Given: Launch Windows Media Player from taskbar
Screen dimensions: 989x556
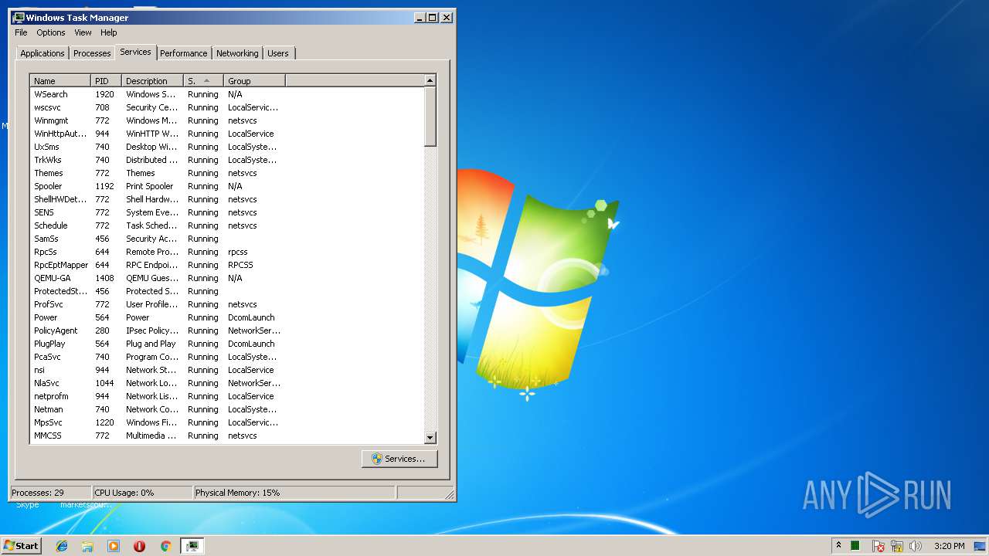Looking at the screenshot, I should [114, 546].
